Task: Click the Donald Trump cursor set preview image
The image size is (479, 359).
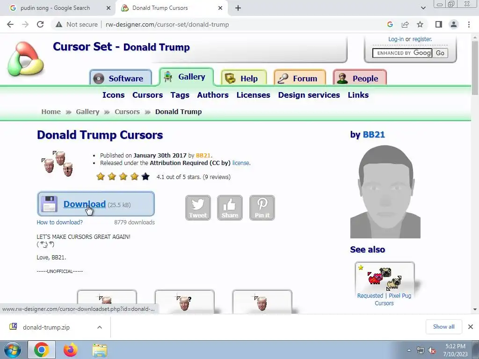Action: click(x=57, y=164)
